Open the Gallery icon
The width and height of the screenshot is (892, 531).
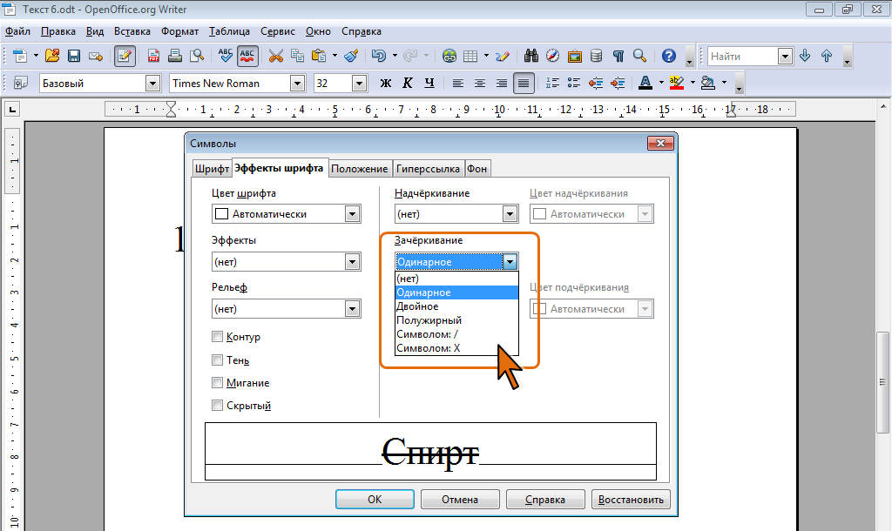tap(575, 56)
